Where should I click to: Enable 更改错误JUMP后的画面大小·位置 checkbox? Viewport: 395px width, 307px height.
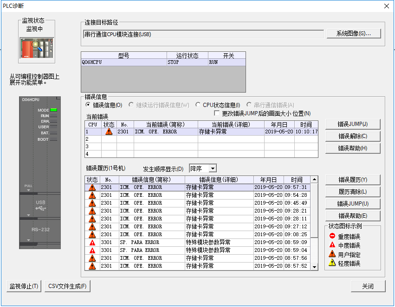(217, 113)
